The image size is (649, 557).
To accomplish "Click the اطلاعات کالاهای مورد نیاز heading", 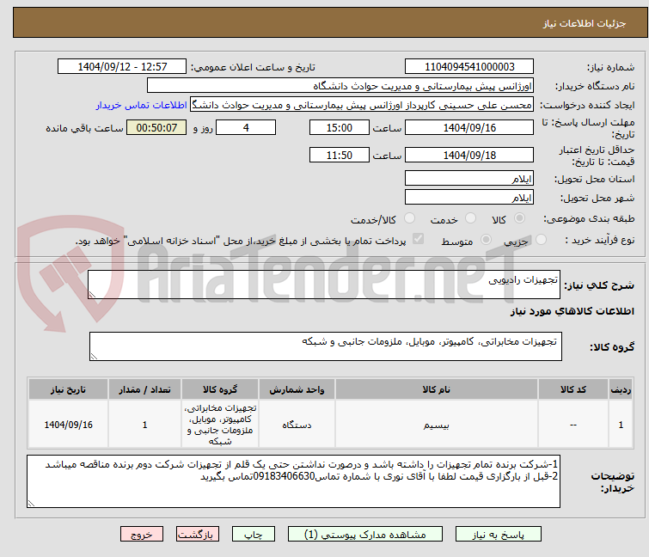I will point(572,311).
